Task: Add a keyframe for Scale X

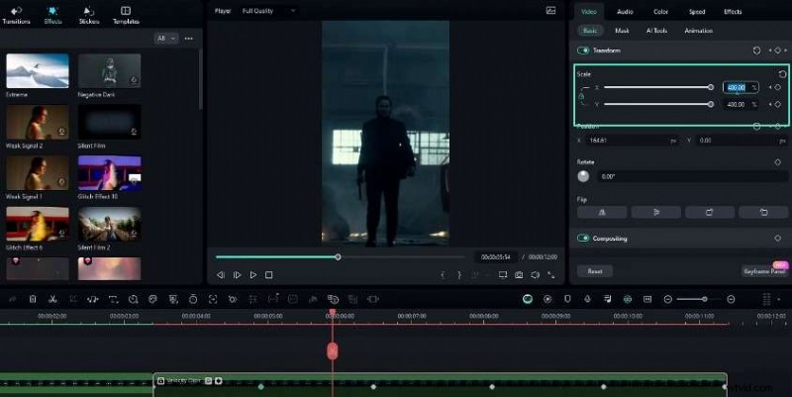Action: 778,87
